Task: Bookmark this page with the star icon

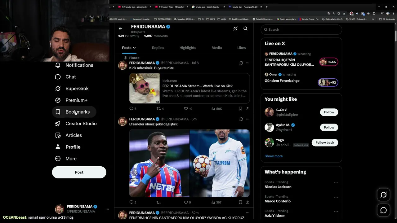Action: (x=344, y=14)
